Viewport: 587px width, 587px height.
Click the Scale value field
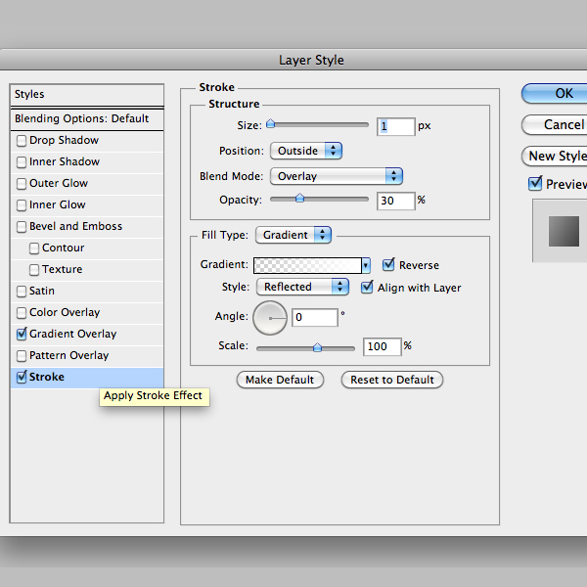(383, 346)
